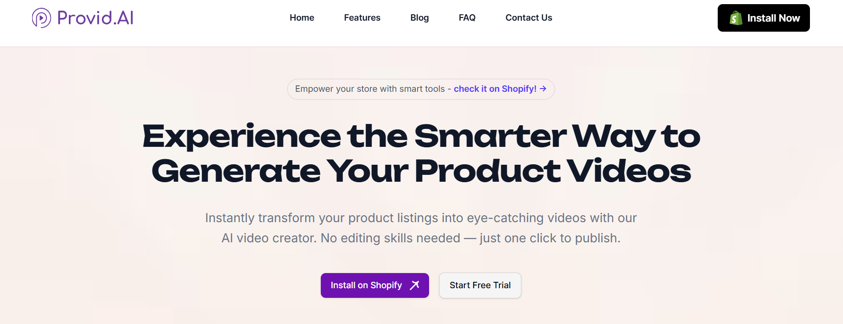Open the Features navigation item
This screenshot has width=843, height=324.
362,17
